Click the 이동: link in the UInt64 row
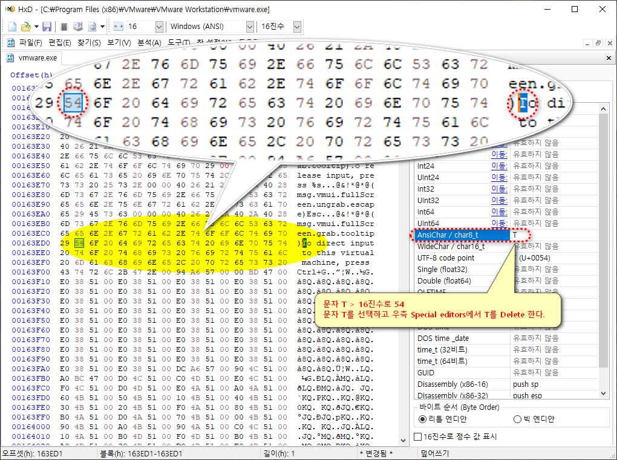Viewport: 617px width, 460px height. coord(499,223)
